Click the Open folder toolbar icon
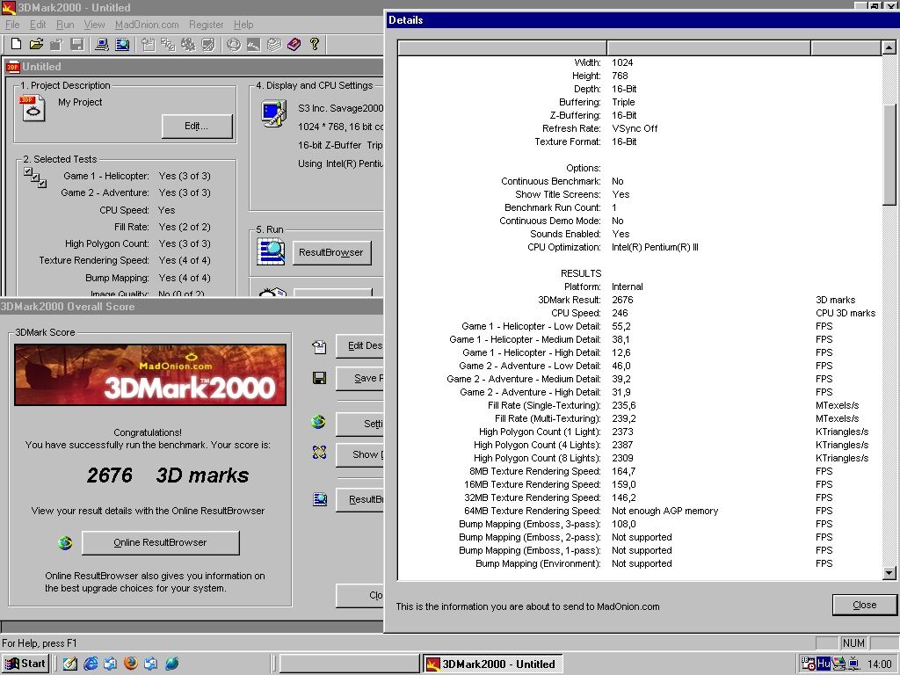900x675 pixels. [36, 44]
